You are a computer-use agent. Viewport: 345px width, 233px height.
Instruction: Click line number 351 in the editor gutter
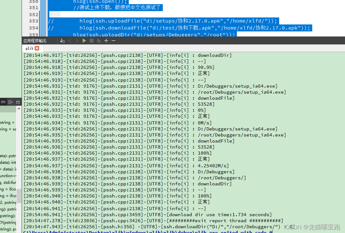point(34,8)
